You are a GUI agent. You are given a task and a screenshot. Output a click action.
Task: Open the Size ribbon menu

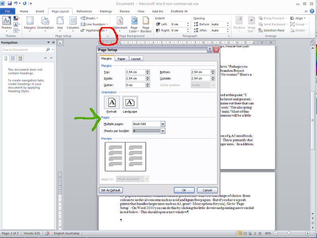60,24
